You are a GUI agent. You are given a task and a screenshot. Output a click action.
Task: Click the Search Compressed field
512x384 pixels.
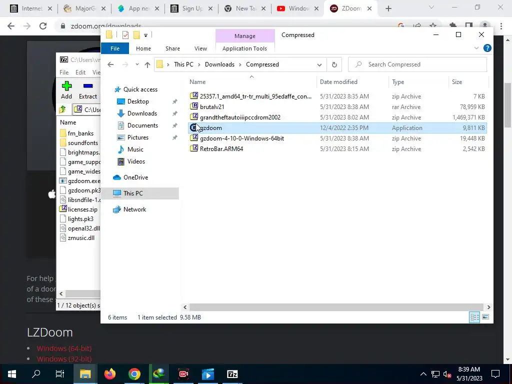pos(417,64)
